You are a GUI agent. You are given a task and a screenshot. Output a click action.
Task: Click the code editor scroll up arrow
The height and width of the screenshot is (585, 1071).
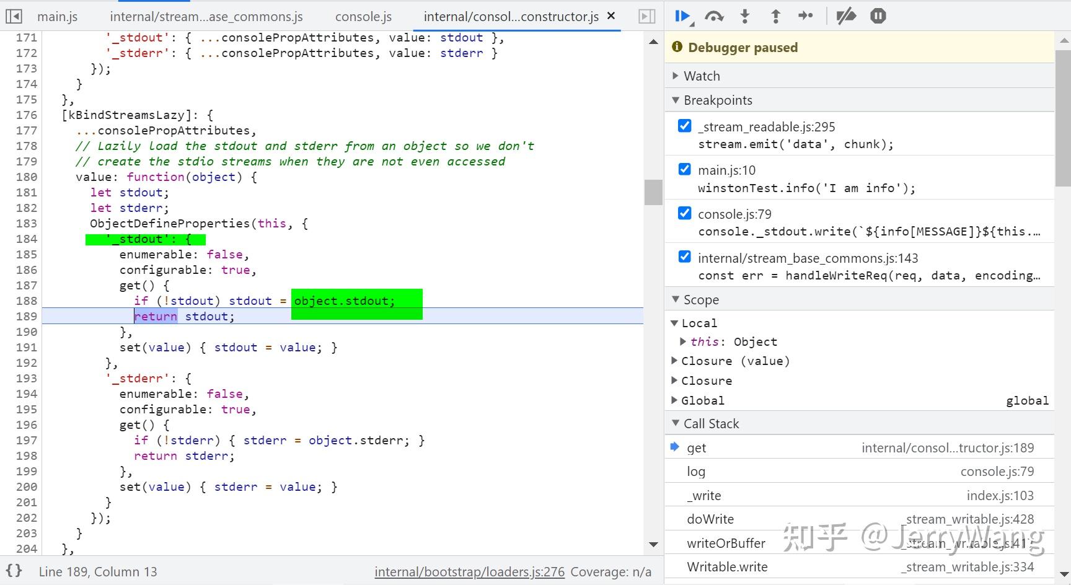653,42
